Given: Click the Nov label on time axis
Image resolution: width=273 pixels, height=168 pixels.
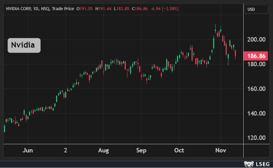Looking at the screenshot, I should (221, 150).
